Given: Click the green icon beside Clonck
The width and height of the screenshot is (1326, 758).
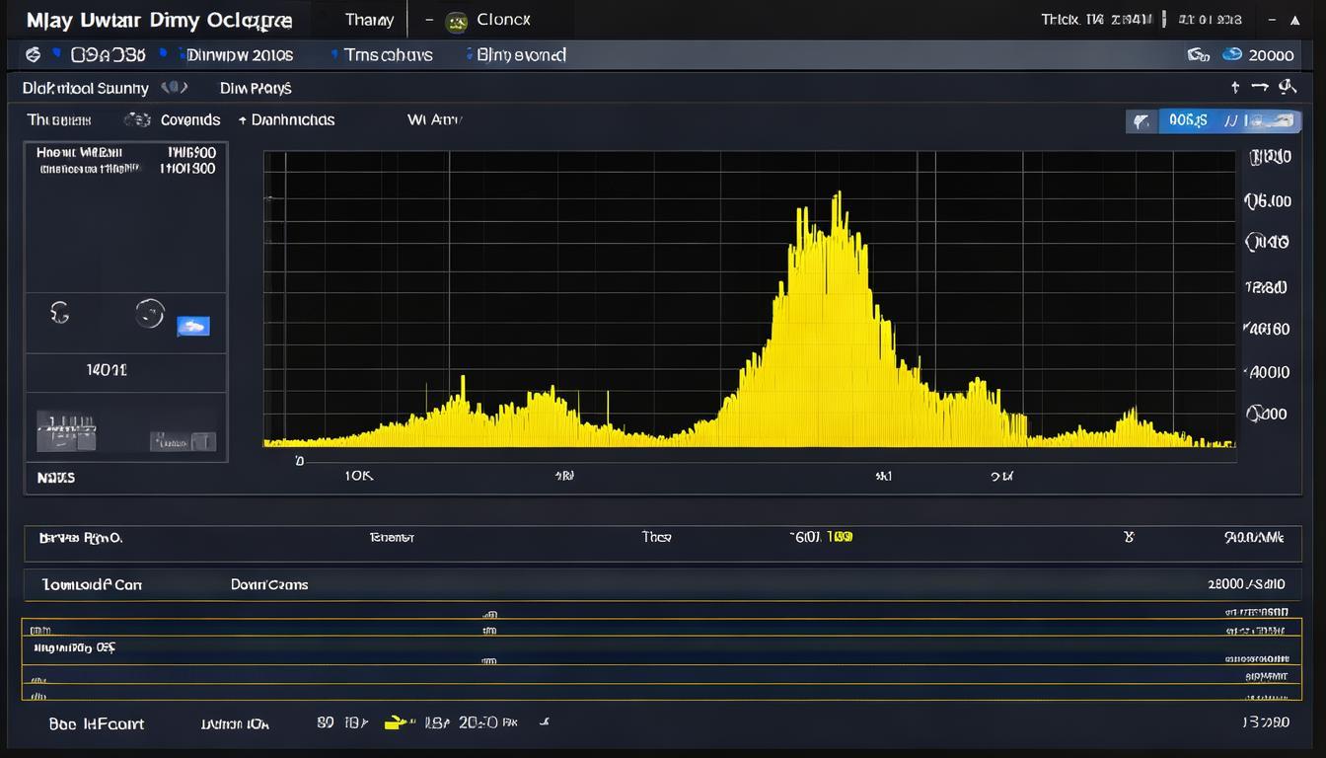Looking at the screenshot, I should point(456,21).
